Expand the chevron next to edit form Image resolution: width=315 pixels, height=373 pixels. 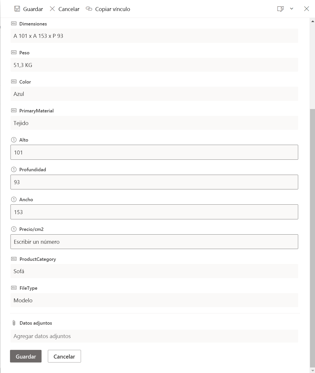292,9
